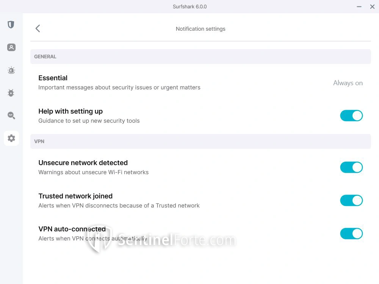Switch off VPN auto-connected alerts
Screen dimensions: 379x284
tap(351, 234)
